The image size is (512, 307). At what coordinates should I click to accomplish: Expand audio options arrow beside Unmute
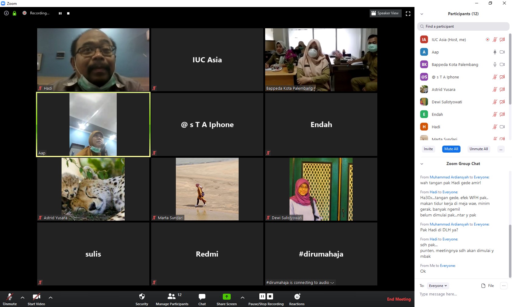23,298
